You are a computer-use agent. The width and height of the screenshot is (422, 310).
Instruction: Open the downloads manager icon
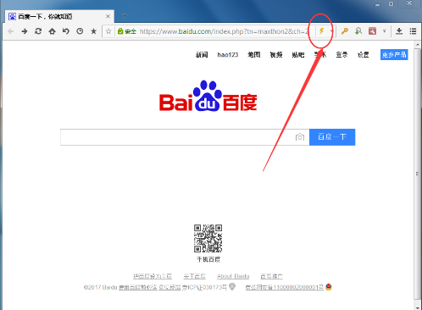(x=399, y=31)
